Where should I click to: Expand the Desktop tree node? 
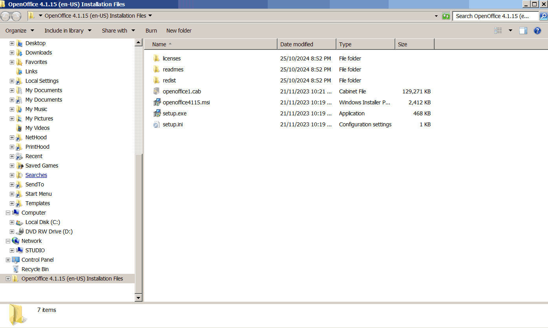pos(12,43)
